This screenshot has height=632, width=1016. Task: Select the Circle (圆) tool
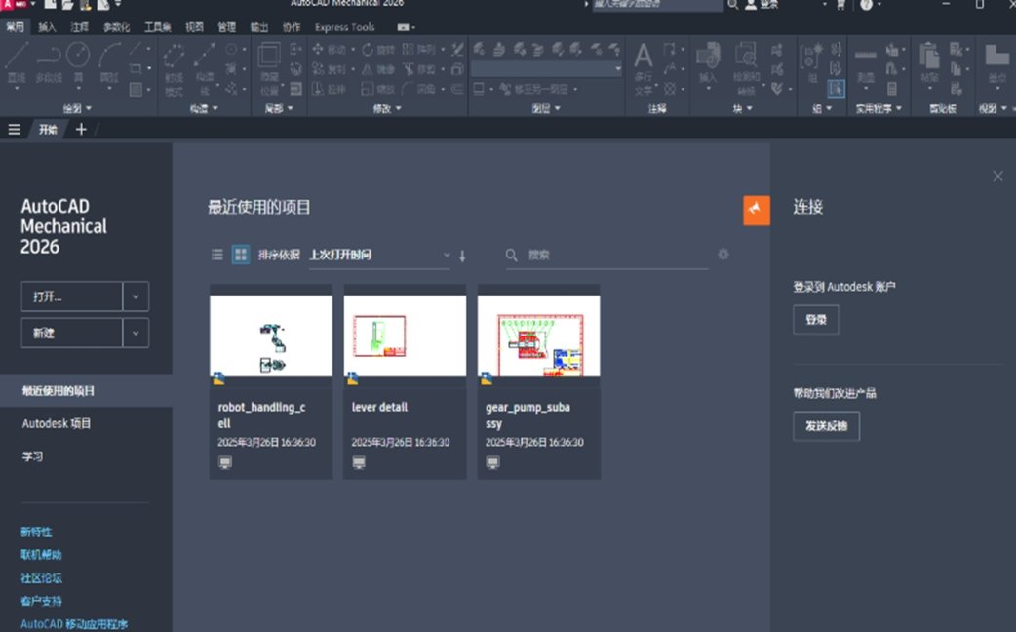78,63
